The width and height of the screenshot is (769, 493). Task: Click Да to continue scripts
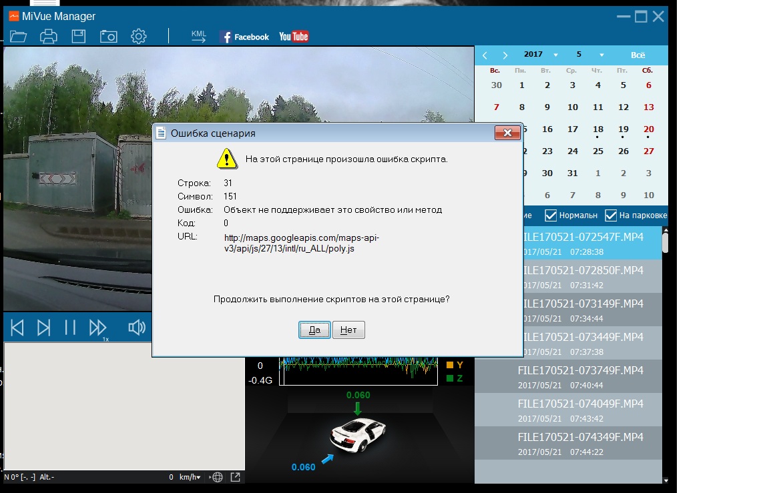point(314,330)
